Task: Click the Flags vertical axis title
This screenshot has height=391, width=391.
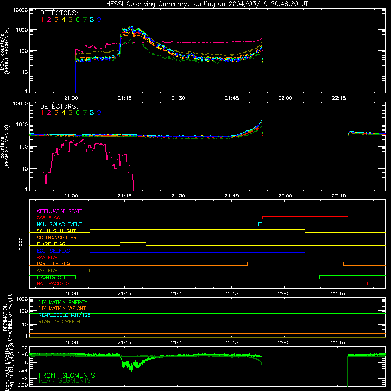Action: (20, 244)
